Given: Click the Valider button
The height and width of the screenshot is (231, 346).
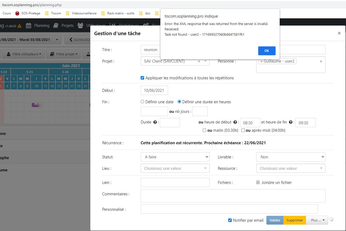Looking at the screenshot, I should [275, 220].
